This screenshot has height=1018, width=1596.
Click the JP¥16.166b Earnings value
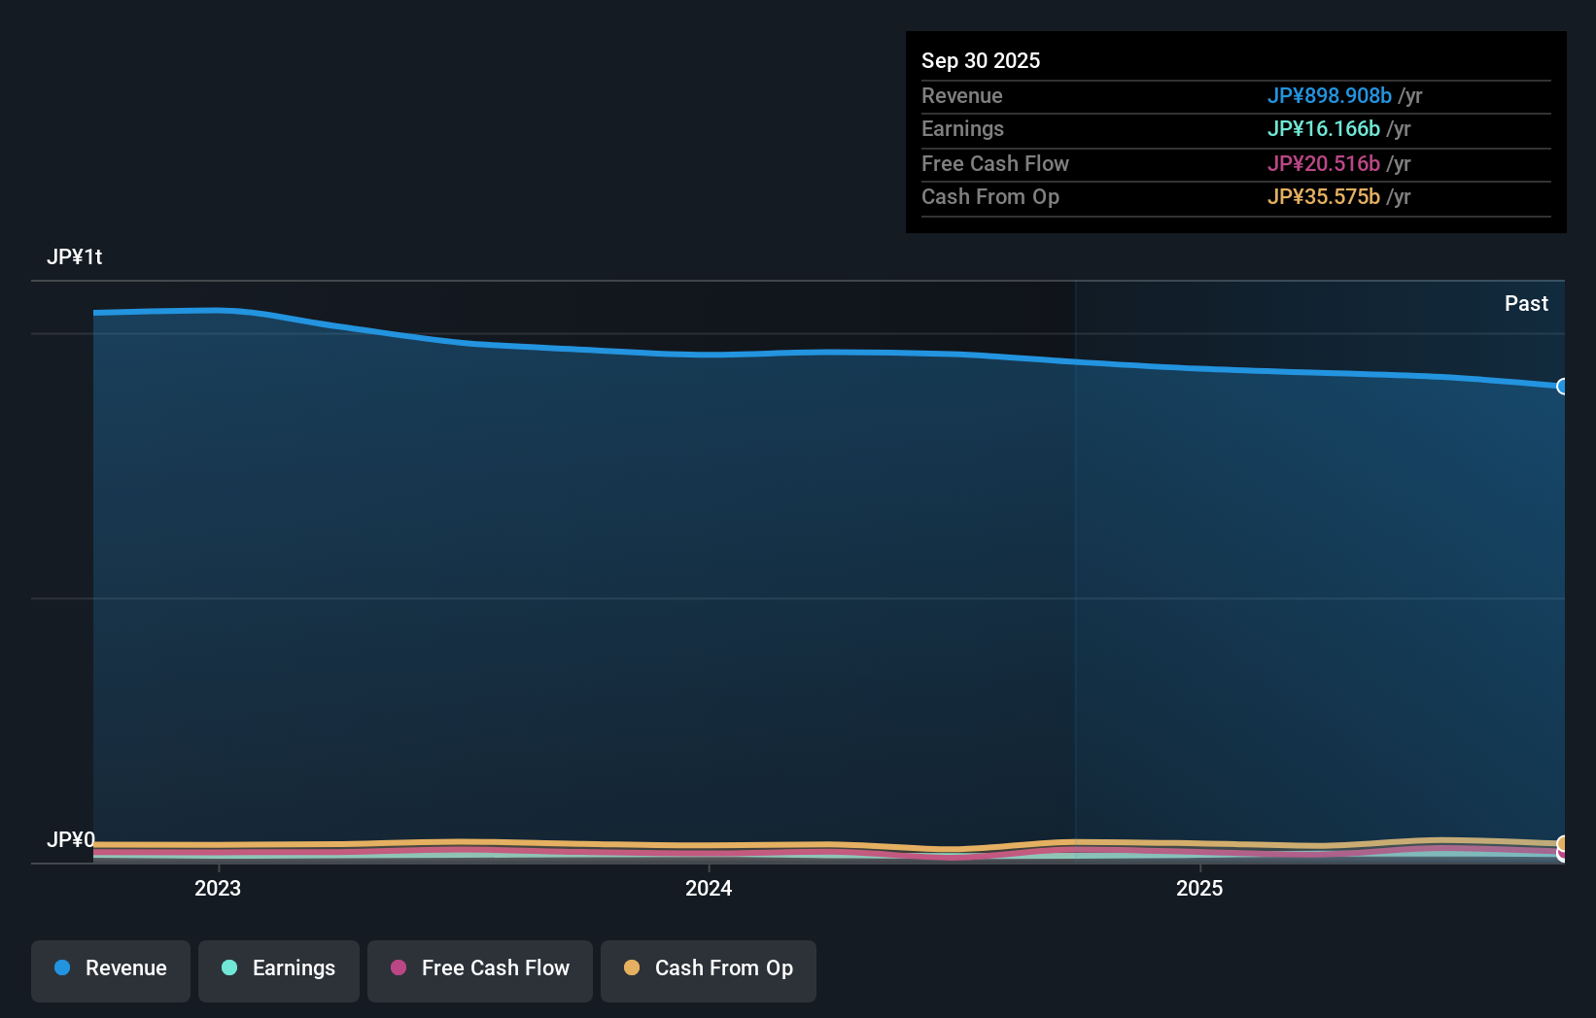click(1324, 128)
